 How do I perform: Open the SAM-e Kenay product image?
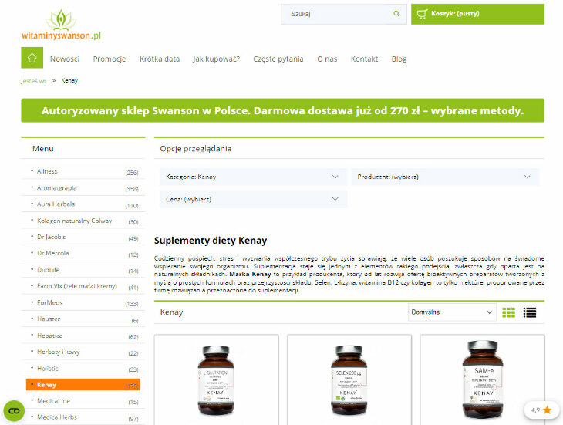(483, 379)
